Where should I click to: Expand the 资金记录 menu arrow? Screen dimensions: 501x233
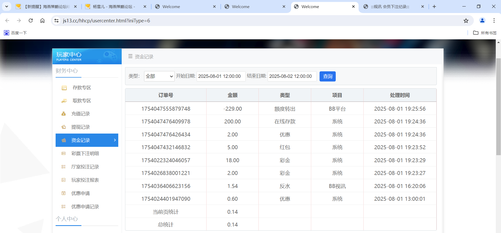115,140
